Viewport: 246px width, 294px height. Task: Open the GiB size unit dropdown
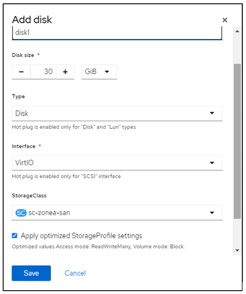point(99,72)
